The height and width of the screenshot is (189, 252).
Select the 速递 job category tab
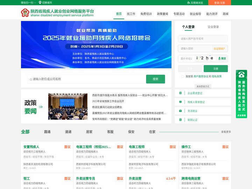coord(68,132)
